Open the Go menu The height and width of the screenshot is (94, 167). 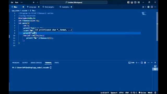[12, 2]
